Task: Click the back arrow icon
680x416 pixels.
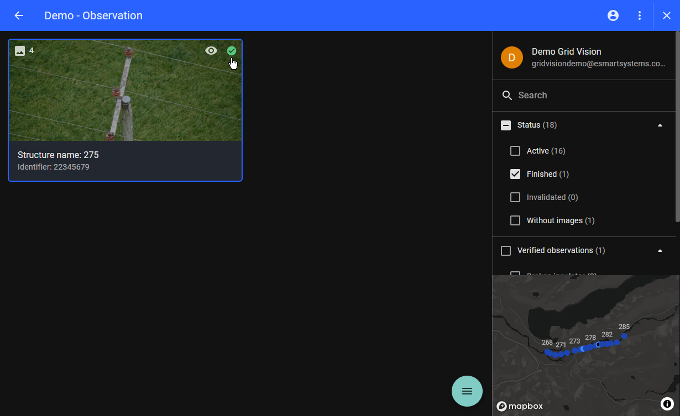Action: (x=19, y=15)
